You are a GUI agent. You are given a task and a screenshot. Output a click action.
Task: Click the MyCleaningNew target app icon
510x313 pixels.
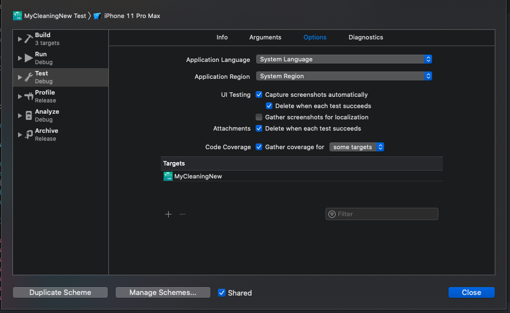[168, 176]
